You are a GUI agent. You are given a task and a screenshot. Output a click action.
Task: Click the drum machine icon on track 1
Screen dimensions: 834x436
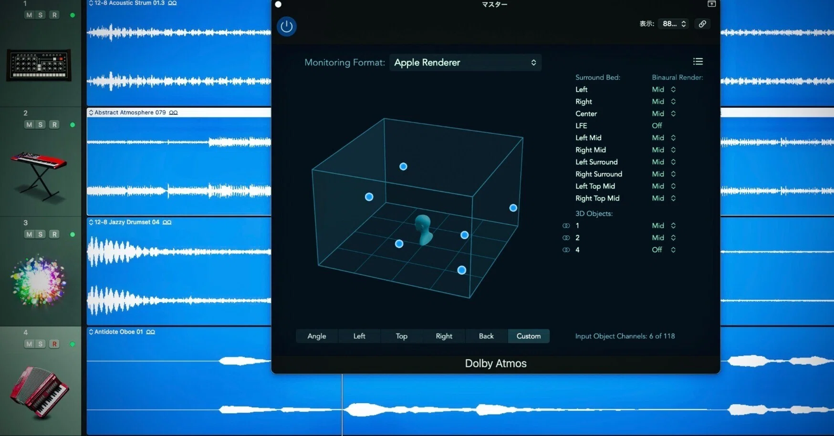tap(39, 65)
